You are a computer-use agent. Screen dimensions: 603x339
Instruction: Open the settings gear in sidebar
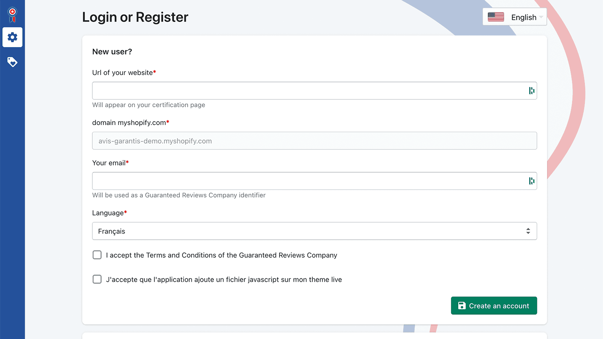[12, 37]
